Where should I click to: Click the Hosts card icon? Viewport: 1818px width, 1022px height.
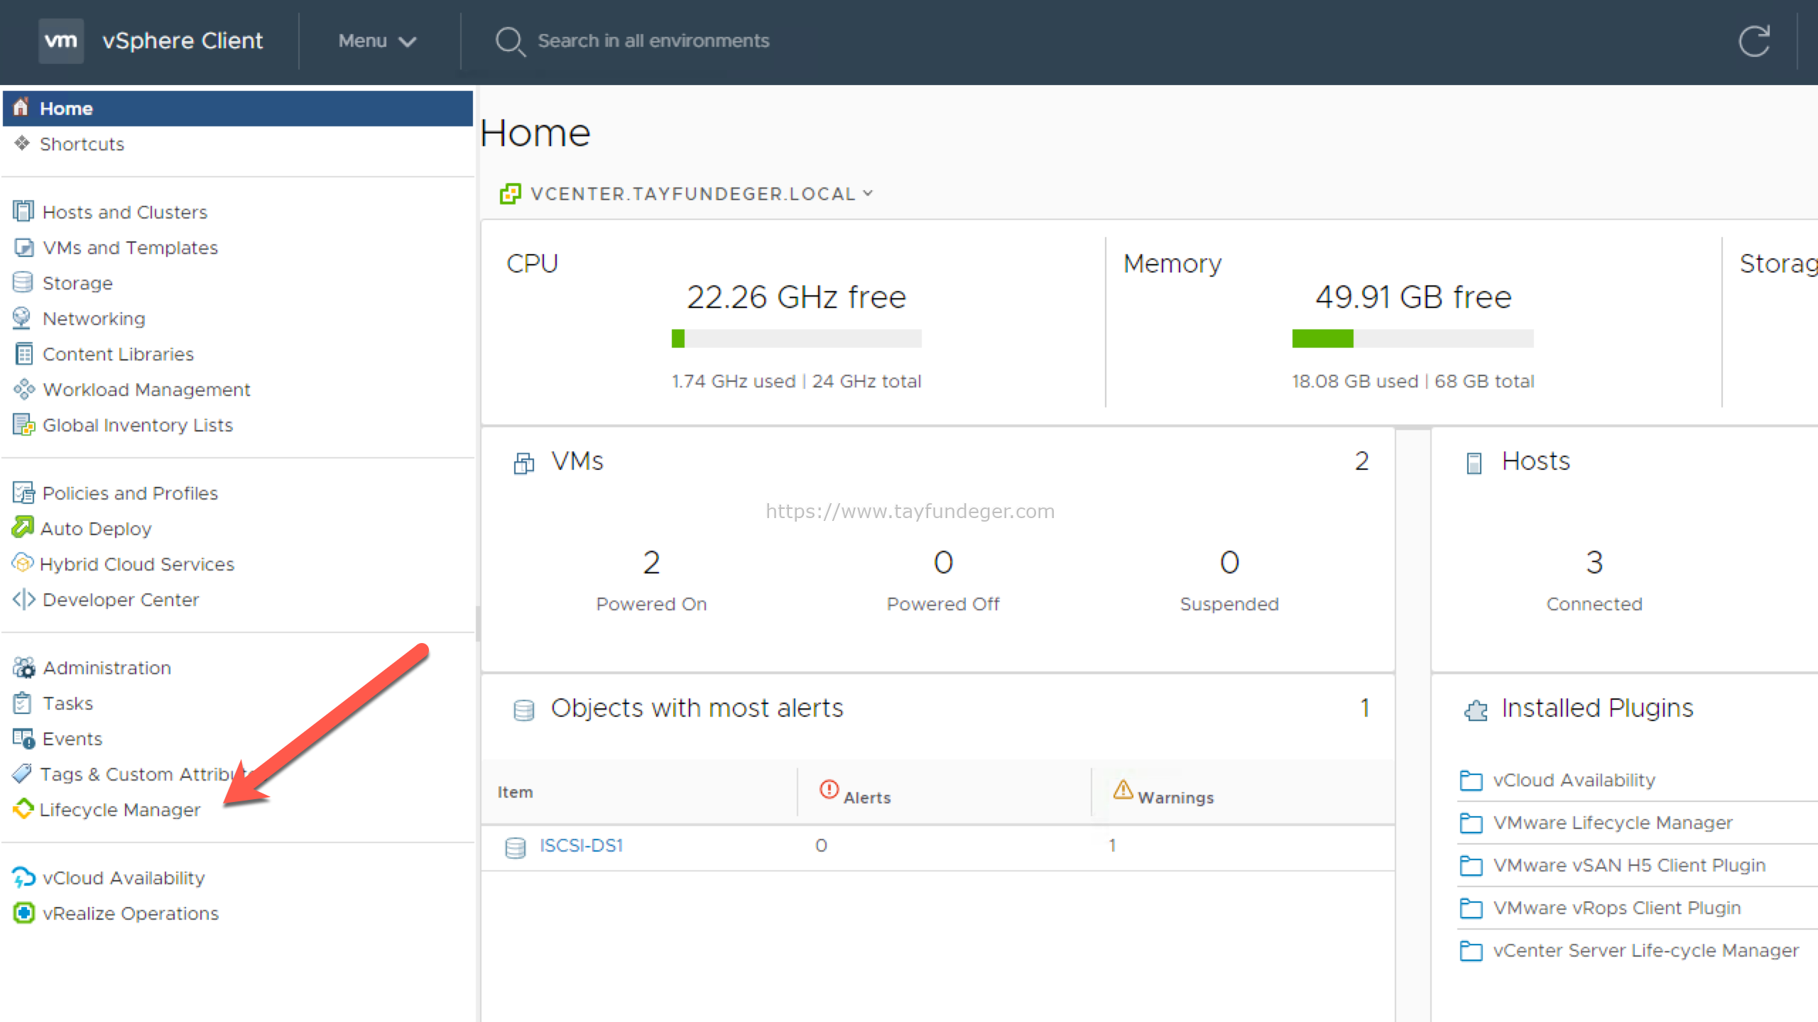click(x=1474, y=463)
